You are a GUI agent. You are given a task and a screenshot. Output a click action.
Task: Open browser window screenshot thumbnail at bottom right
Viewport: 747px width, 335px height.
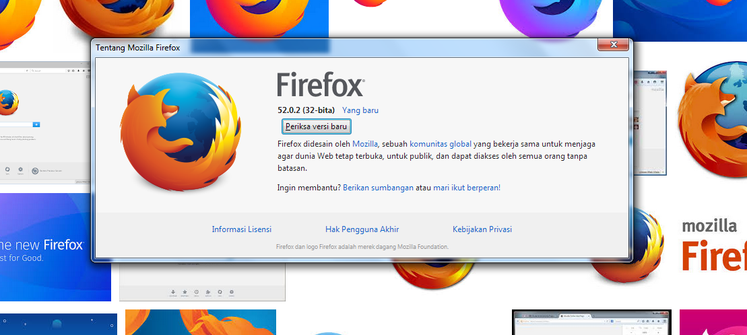tap(591, 323)
